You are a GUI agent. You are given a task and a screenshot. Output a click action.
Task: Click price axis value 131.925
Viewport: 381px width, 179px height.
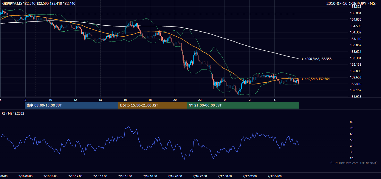[x=356, y=97]
